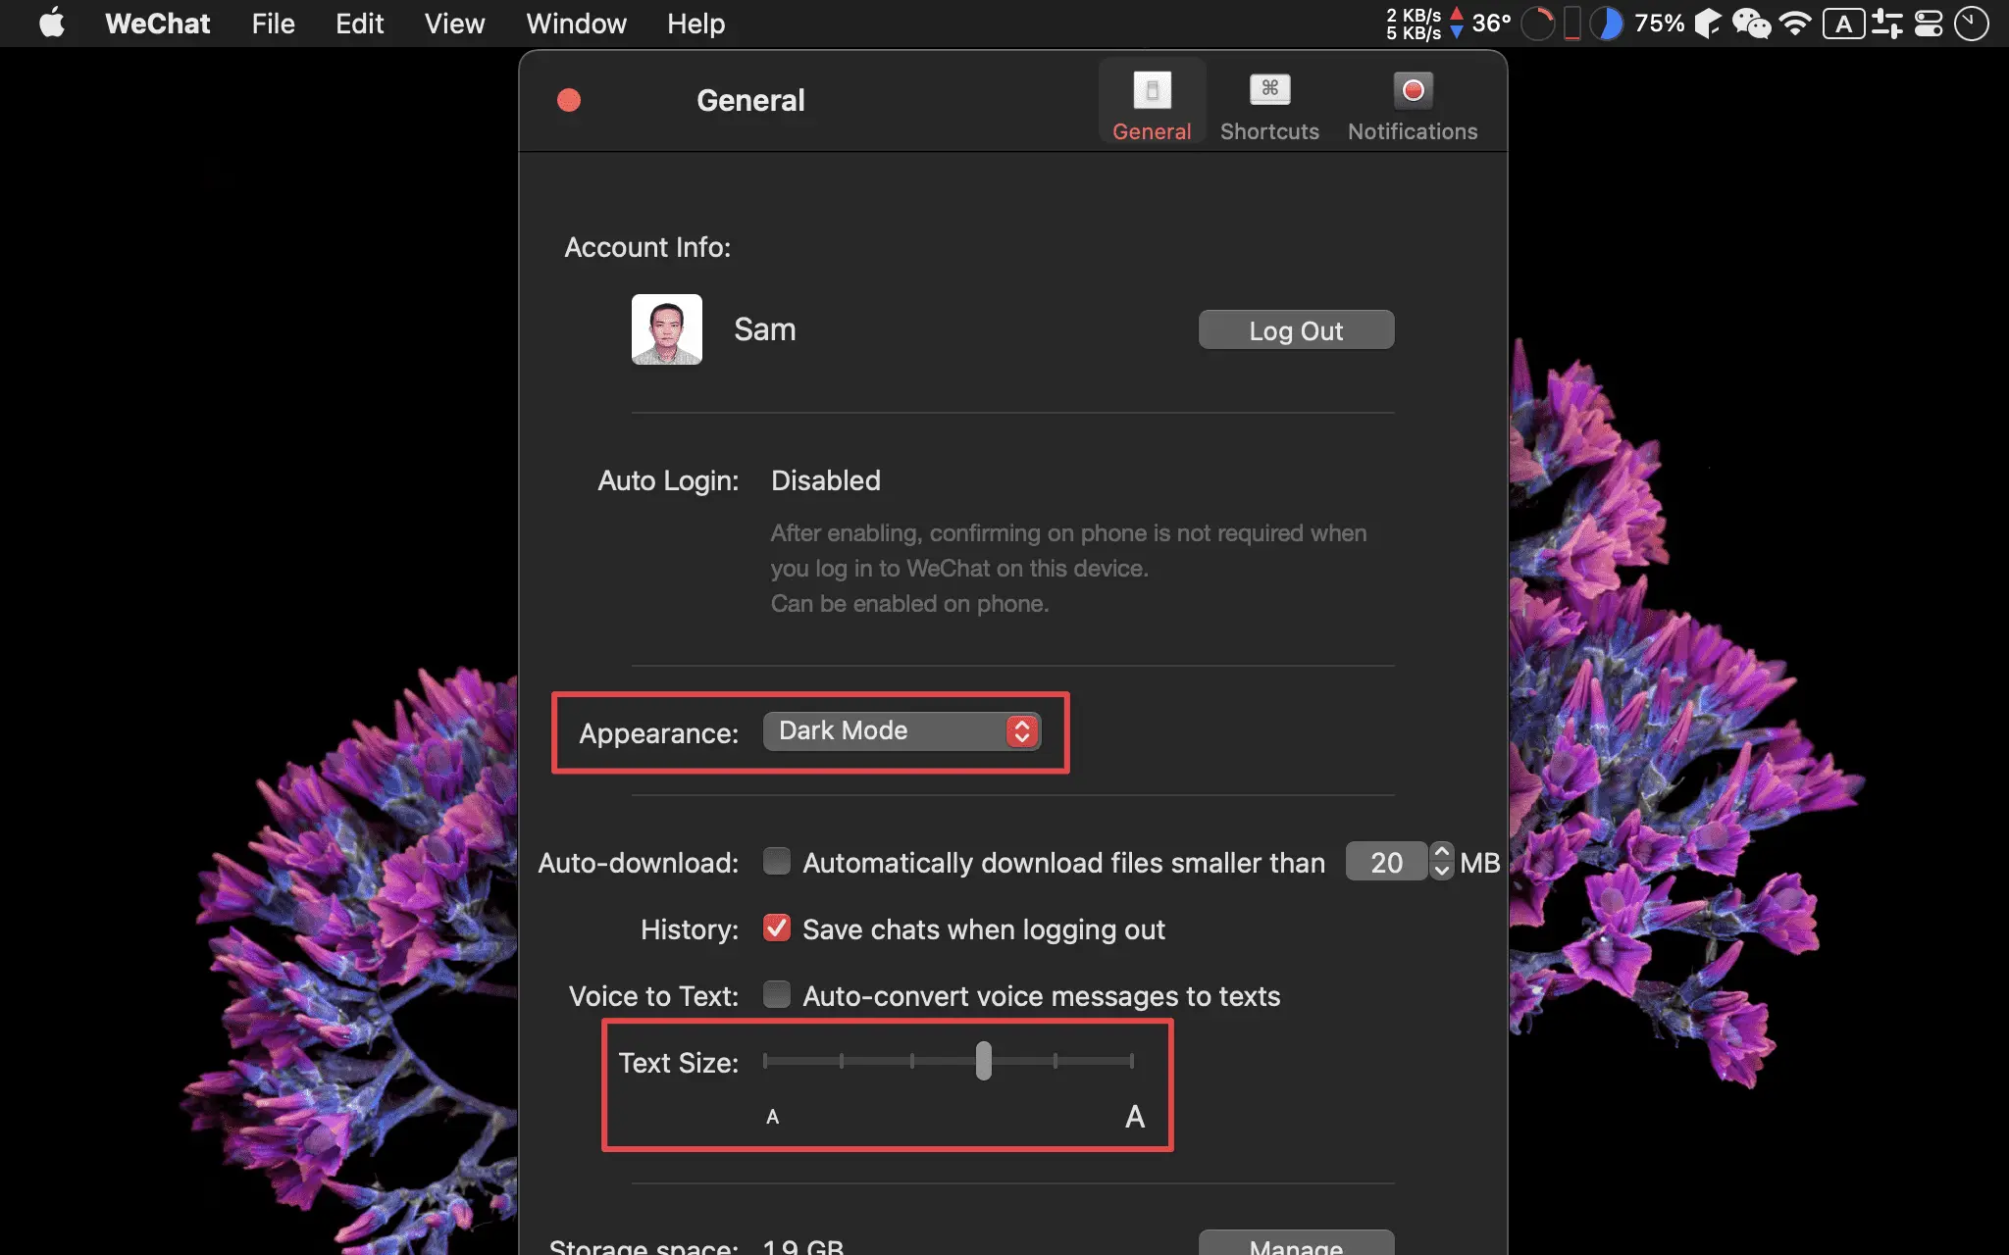Click the cube-shaped menu bar icon
Image resolution: width=2009 pixels, height=1255 pixels.
tap(1708, 24)
